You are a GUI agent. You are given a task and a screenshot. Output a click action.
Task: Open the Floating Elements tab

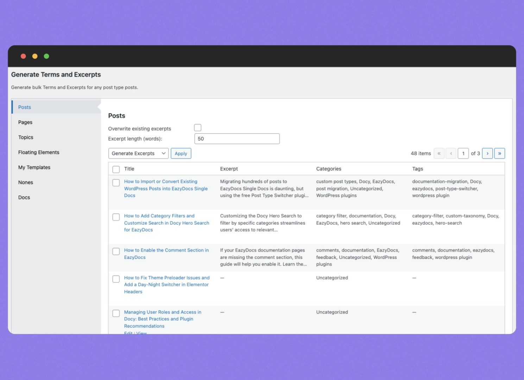(39, 152)
